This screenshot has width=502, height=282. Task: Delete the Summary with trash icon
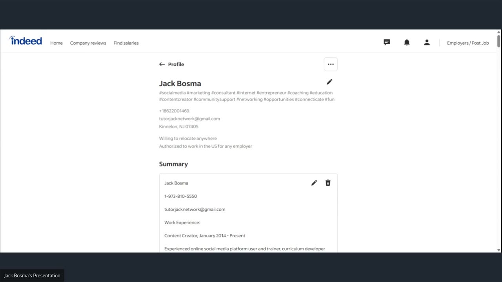click(x=328, y=183)
